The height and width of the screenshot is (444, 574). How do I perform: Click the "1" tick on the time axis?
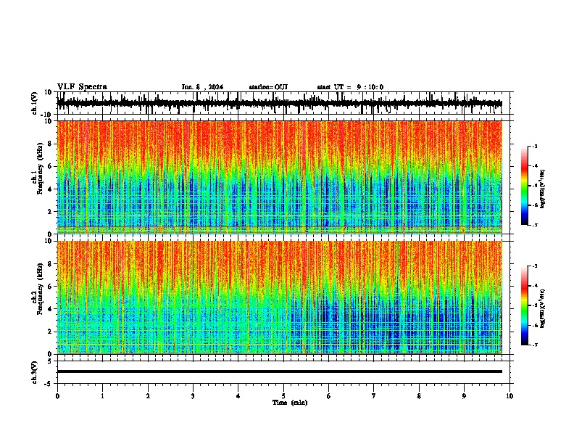click(102, 396)
